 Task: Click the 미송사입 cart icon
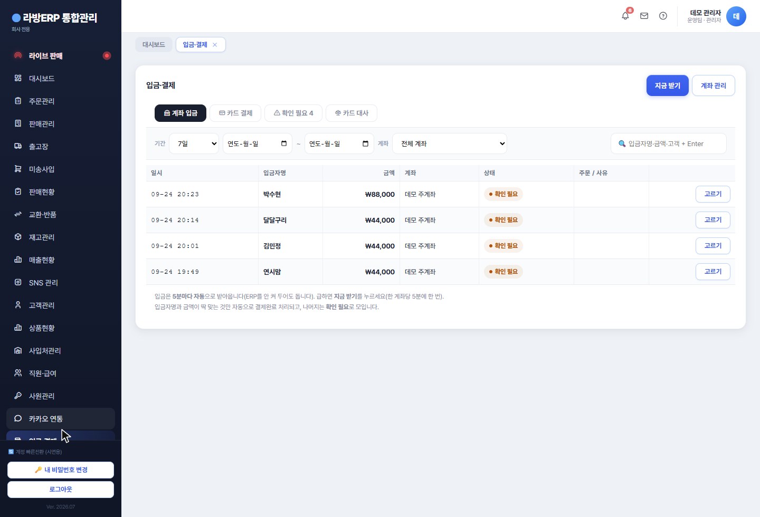click(x=18, y=169)
